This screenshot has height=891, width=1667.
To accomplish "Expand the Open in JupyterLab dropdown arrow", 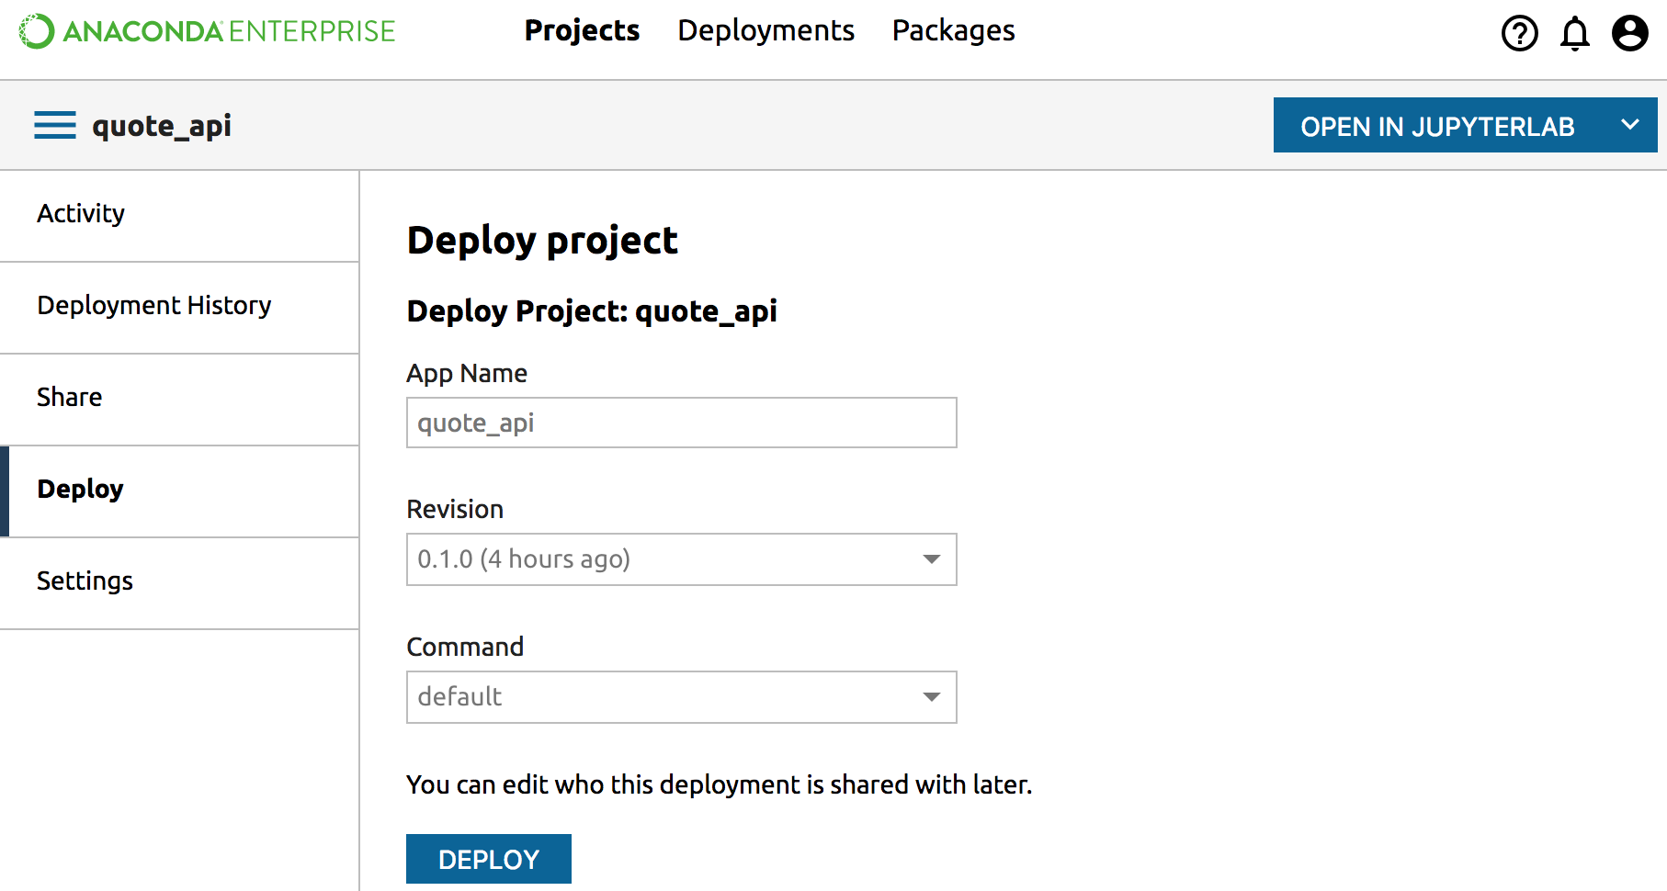I will (x=1629, y=125).
